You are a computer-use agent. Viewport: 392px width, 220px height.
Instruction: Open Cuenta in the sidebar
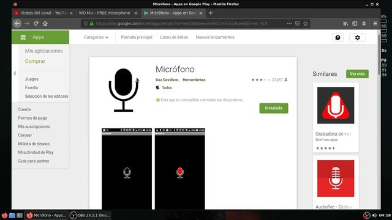(x=24, y=109)
